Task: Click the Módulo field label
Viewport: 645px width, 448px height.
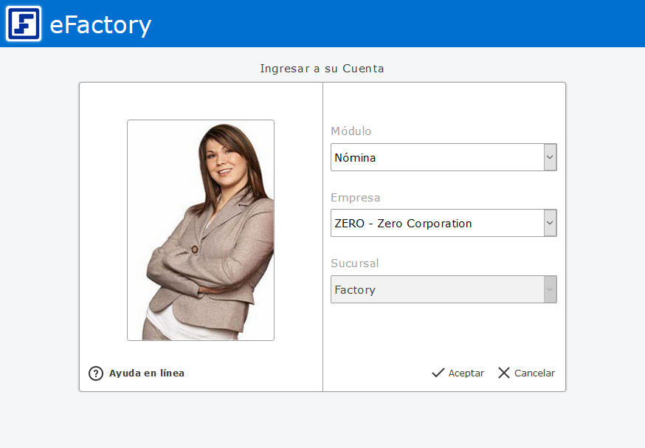Action: (x=351, y=131)
